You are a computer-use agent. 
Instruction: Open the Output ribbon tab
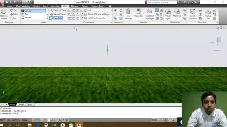coord(85,6)
